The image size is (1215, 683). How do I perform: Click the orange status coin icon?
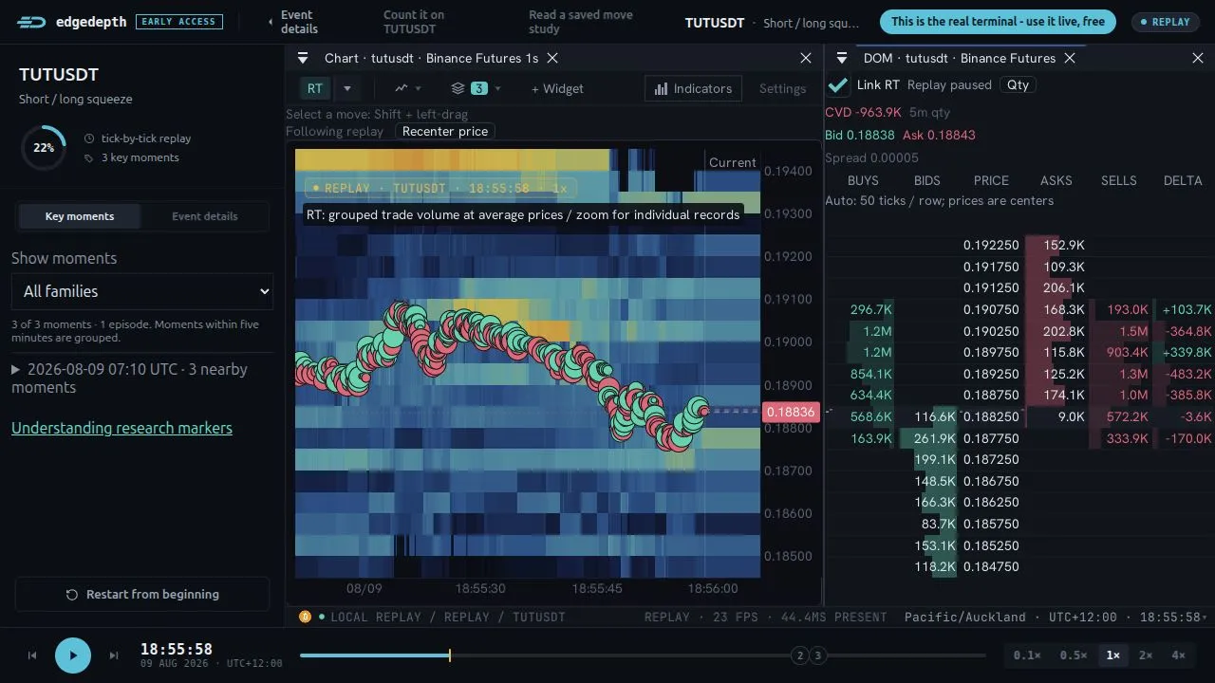click(x=305, y=617)
